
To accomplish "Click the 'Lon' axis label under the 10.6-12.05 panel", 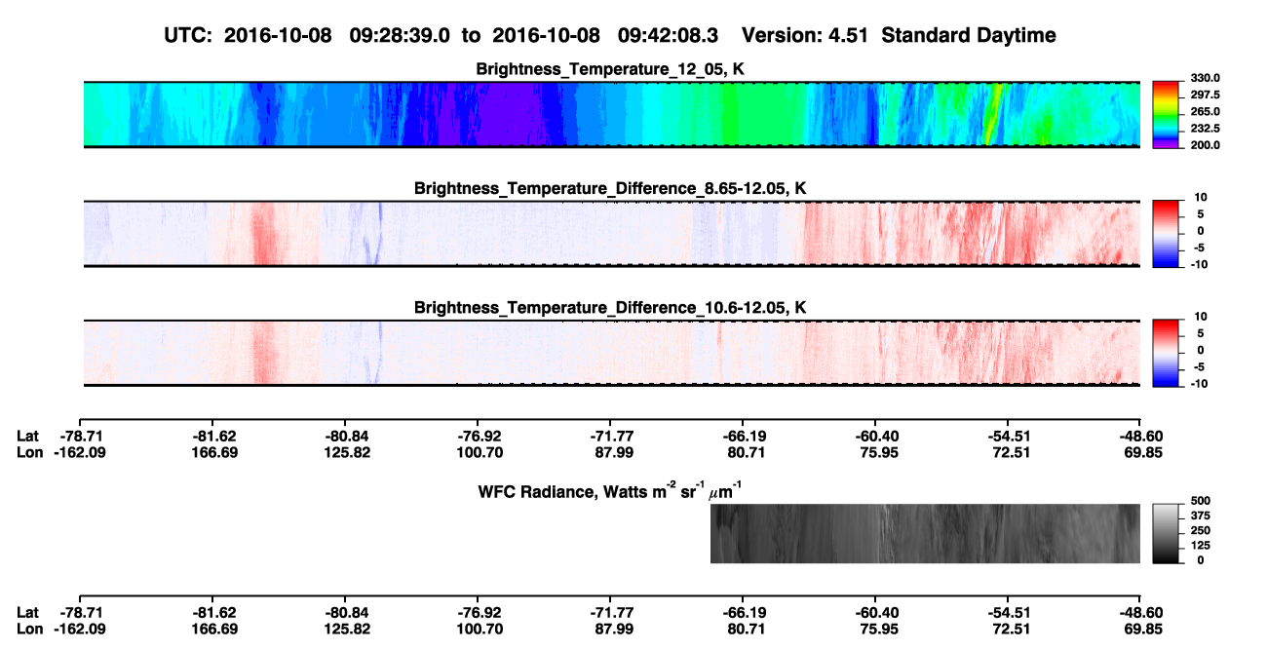I will [30, 451].
